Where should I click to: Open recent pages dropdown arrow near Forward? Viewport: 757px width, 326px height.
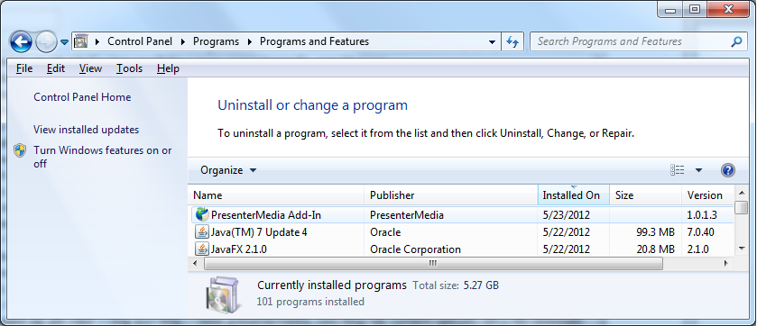click(x=65, y=42)
